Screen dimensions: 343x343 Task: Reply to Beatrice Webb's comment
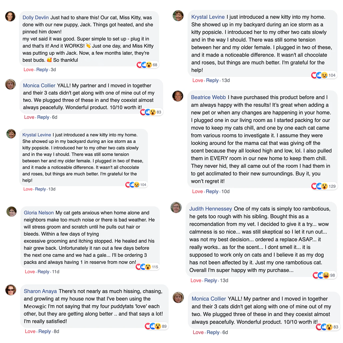[x=212, y=191]
